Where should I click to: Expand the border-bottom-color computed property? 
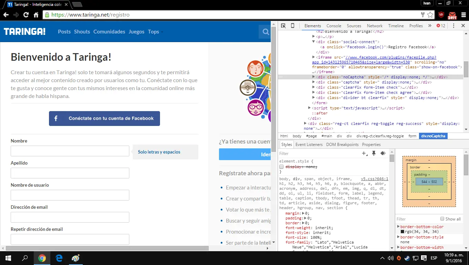coord(399,227)
